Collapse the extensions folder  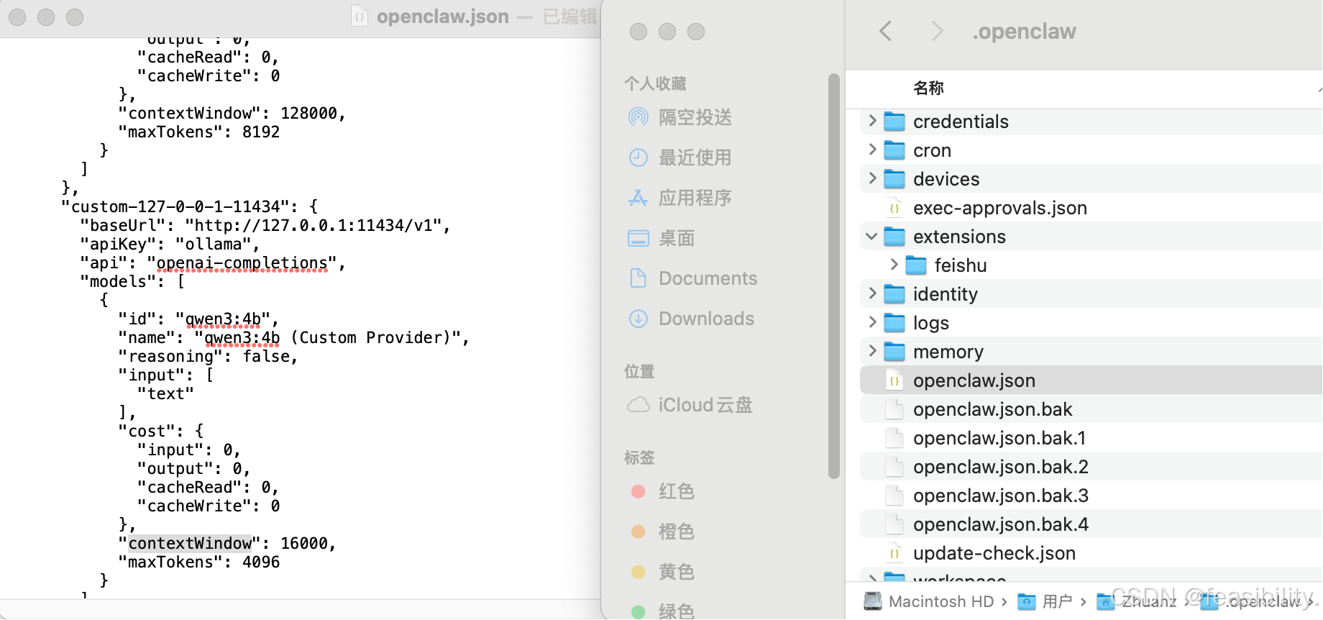point(872,236)
